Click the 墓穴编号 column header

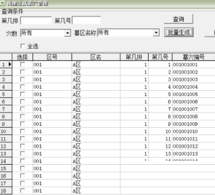(x=194, y=57)
